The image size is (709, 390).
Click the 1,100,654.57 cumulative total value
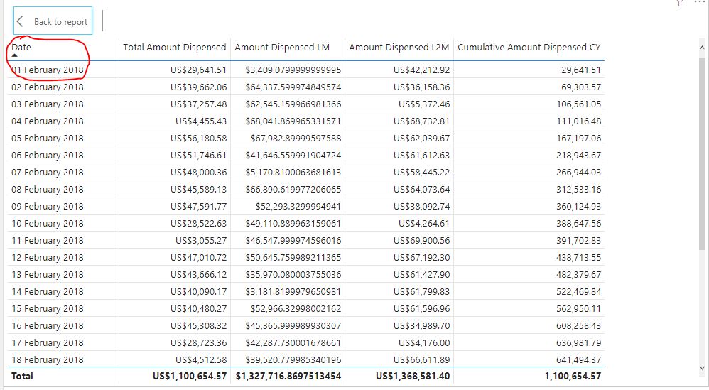[573, 376]
